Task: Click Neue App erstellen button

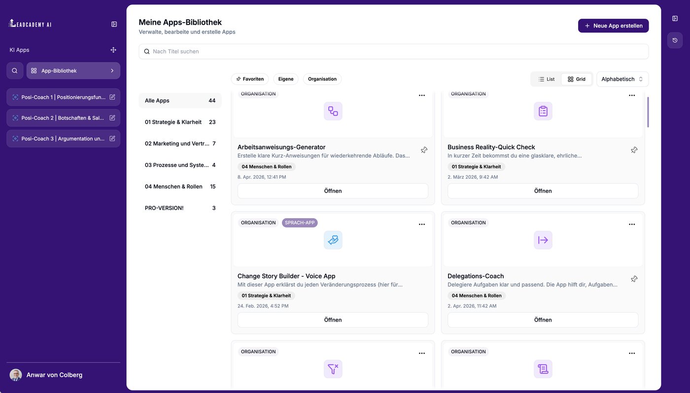Action: (x=614, y=26)
